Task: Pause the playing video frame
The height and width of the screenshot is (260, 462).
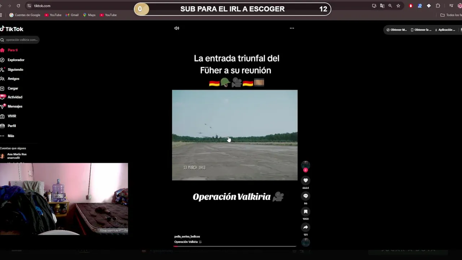Action: point(235,135)
